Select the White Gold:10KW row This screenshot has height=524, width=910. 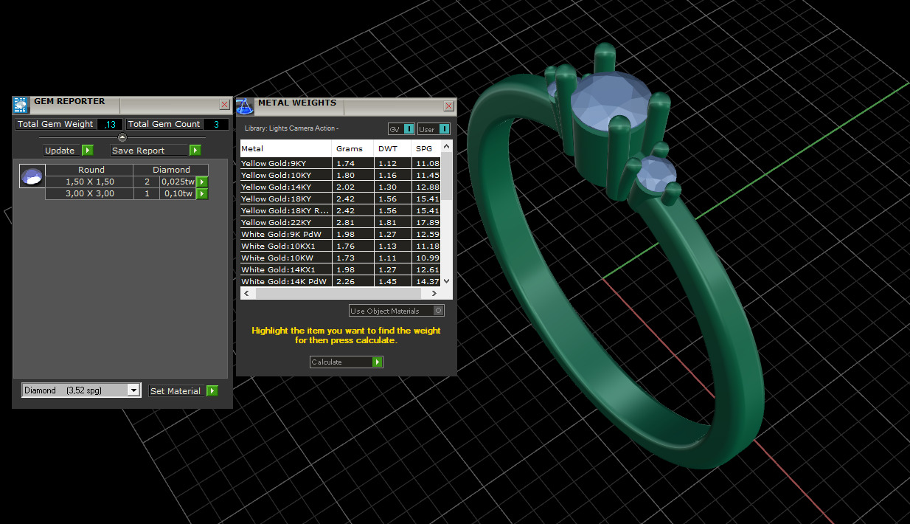click(x=340, y=258)
